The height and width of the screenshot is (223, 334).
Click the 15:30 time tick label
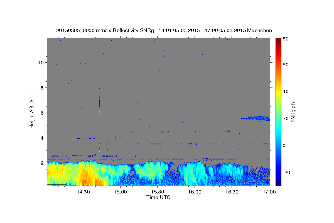158,192
